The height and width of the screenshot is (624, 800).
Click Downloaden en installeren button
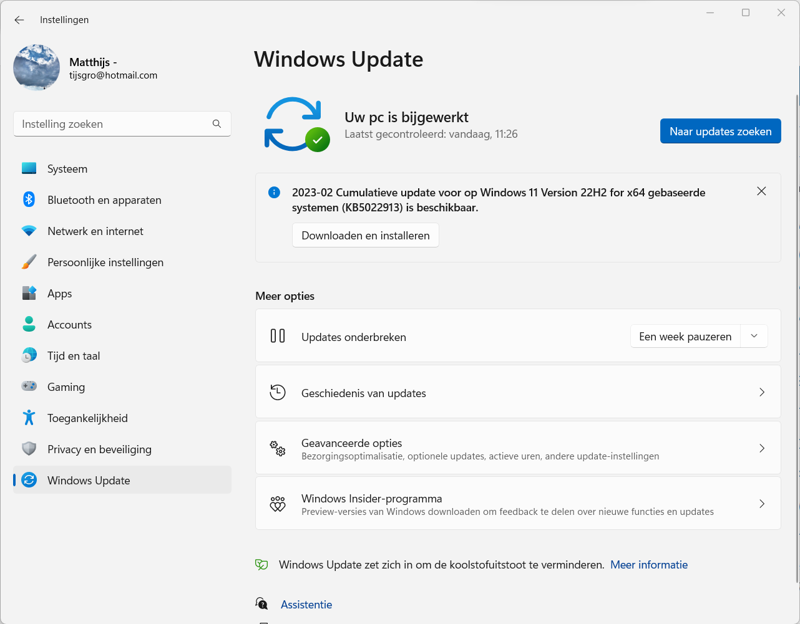tap(365, 236)
